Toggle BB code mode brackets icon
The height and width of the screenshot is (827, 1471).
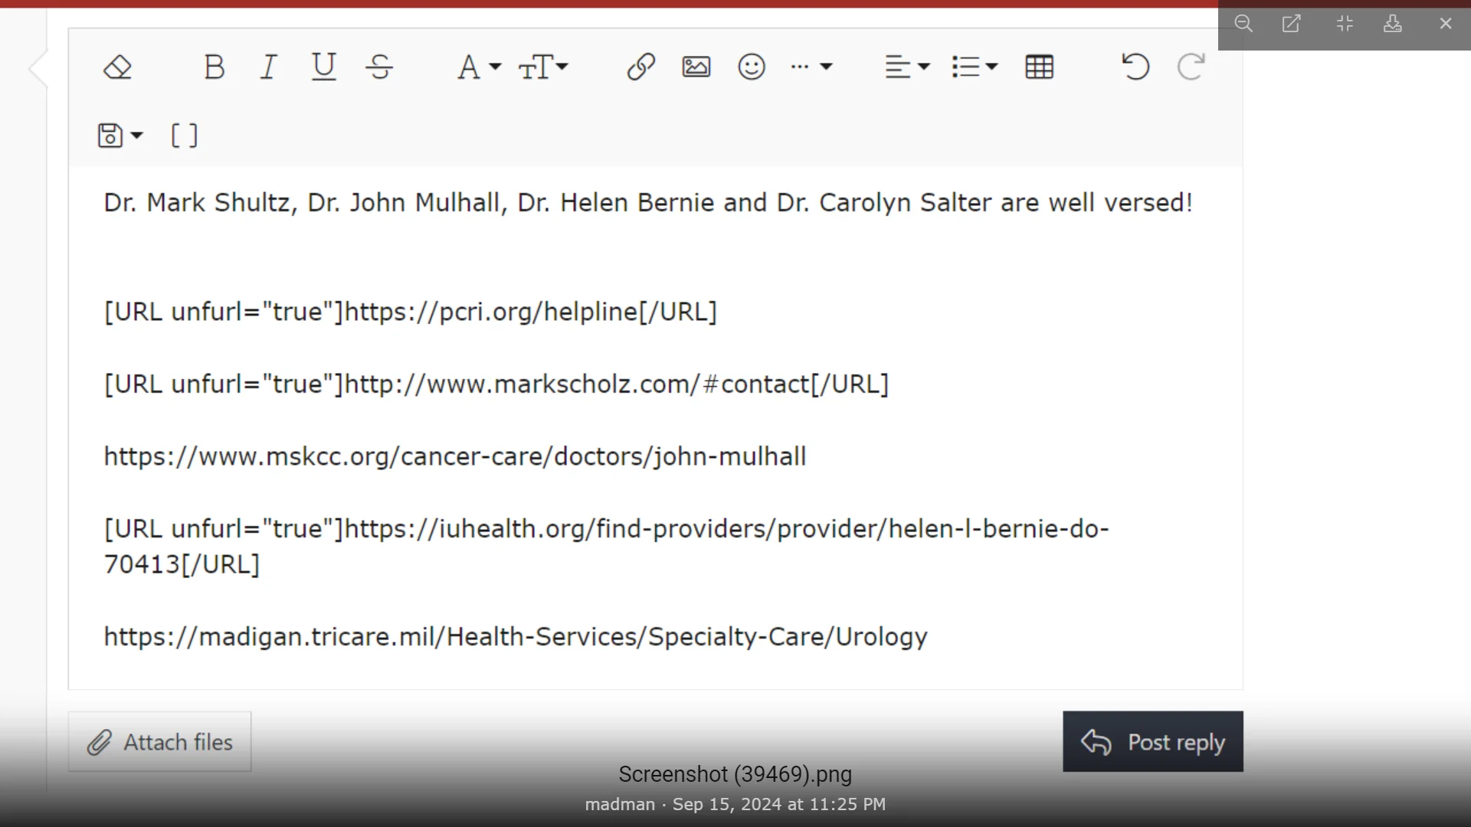pos(184,136)
